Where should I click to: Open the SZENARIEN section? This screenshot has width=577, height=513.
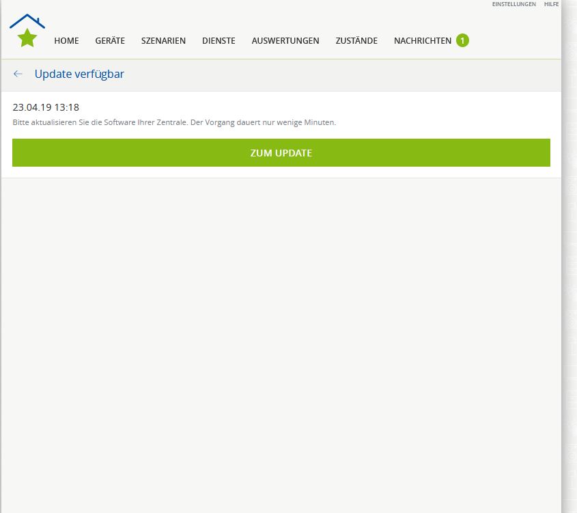163,41
